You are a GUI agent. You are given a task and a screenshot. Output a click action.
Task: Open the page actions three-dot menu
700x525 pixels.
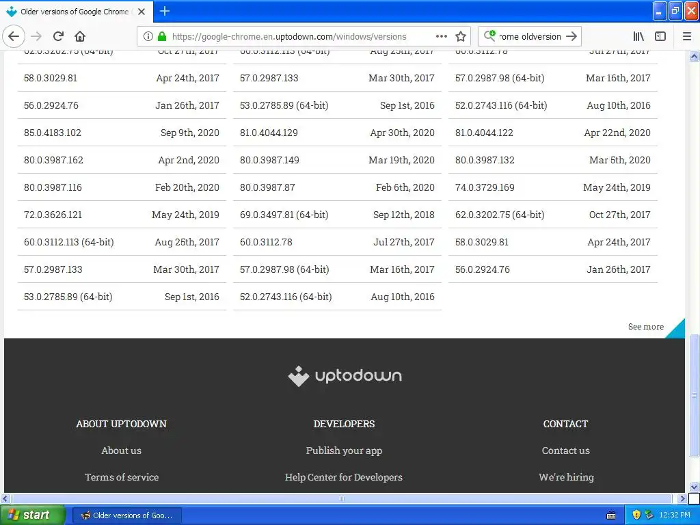441,36
